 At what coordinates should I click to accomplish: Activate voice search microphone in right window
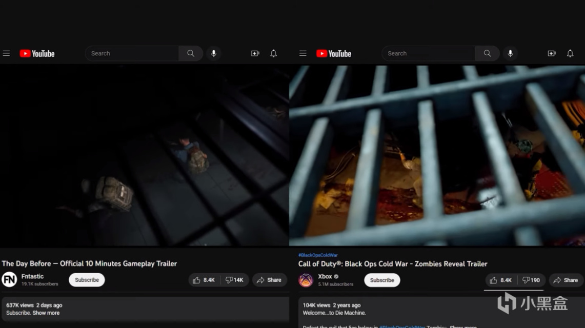510,53
